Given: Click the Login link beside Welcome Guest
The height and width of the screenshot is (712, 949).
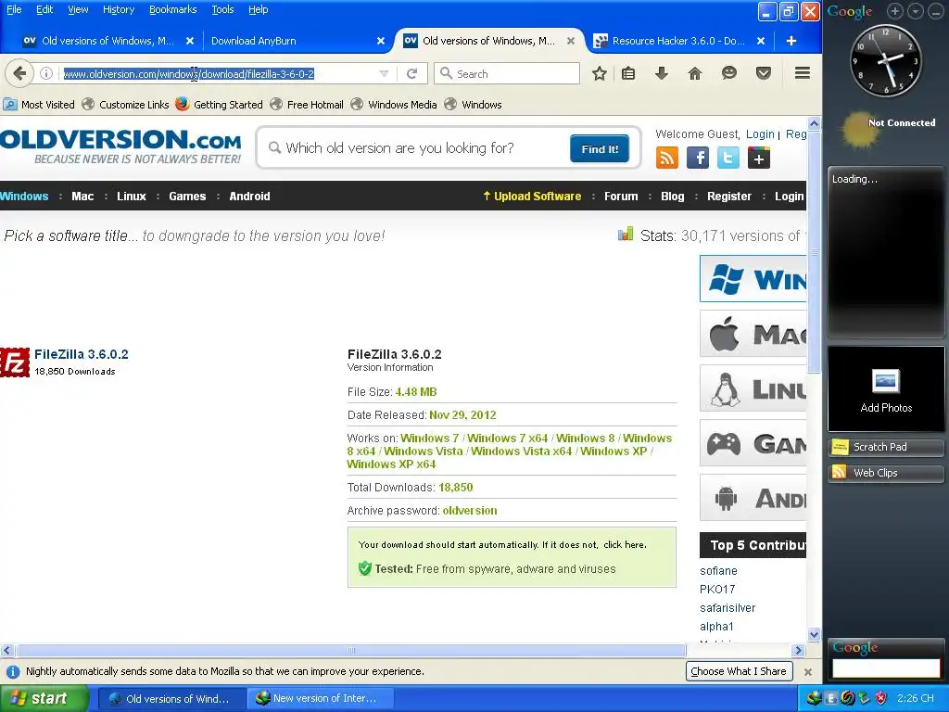Looking at the screenshot, I should pyautogui.click(x=760, y=134).
